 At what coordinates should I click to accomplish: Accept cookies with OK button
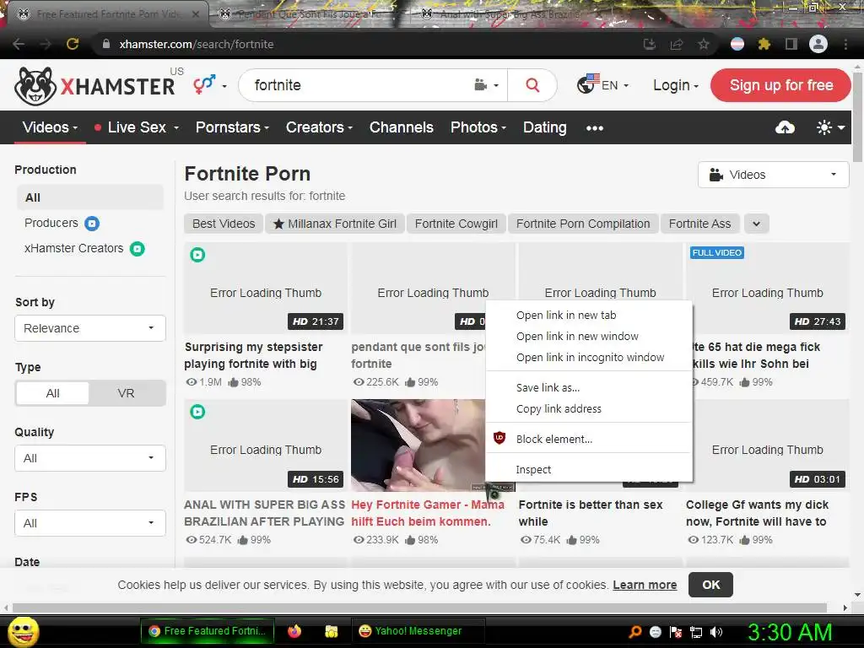click(710, 585)
